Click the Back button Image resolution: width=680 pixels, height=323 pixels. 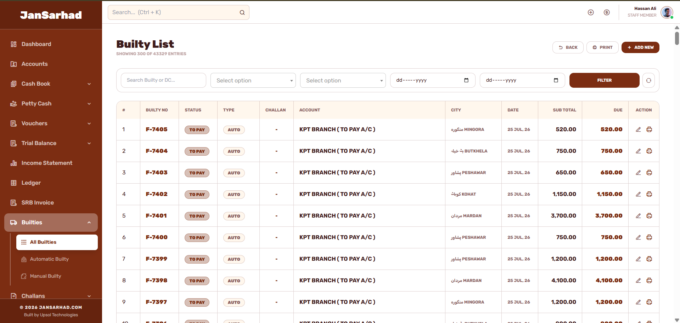click(568, 47)
